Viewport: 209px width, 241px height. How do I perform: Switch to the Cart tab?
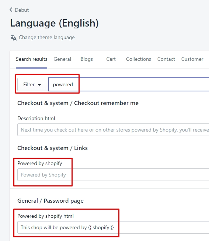pos(111,59)
